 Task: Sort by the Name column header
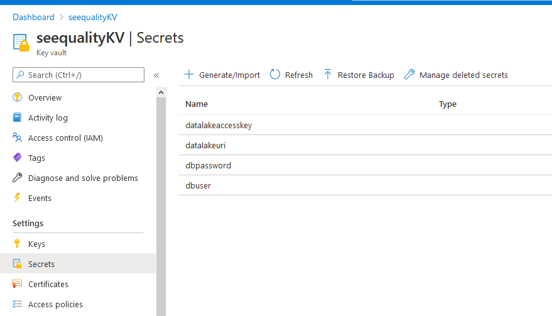[x=197, y=104]
